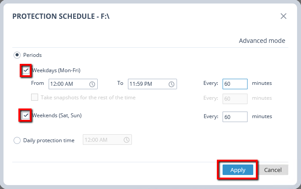Uncheck the Weekends (Sat, Sun) checkbox
The height and width of the screenshot is (189, 301).
(26, 115)
